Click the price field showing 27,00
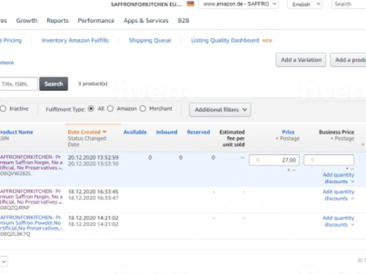This screenshot has height=274, width=366. tap(274, 160)
